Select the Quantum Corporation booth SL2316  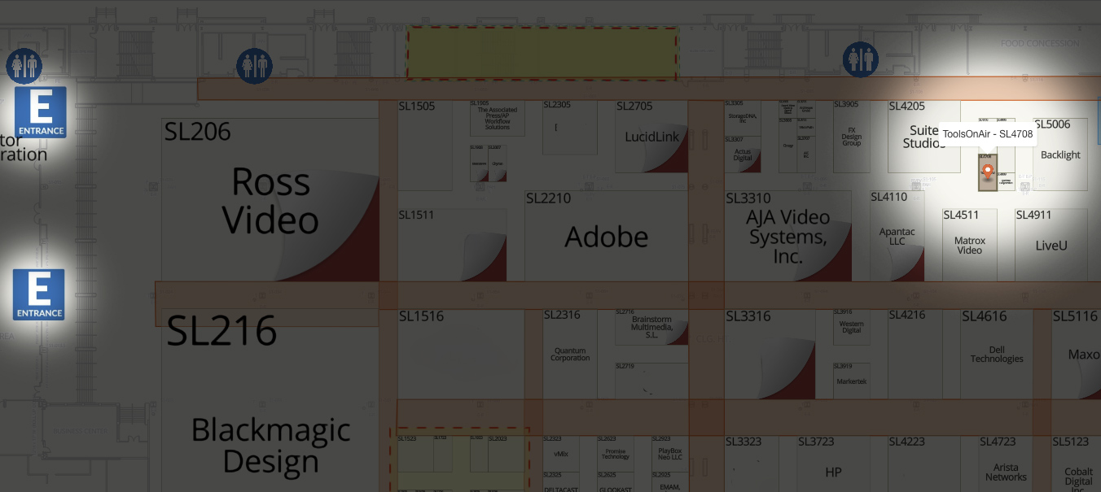570,355
